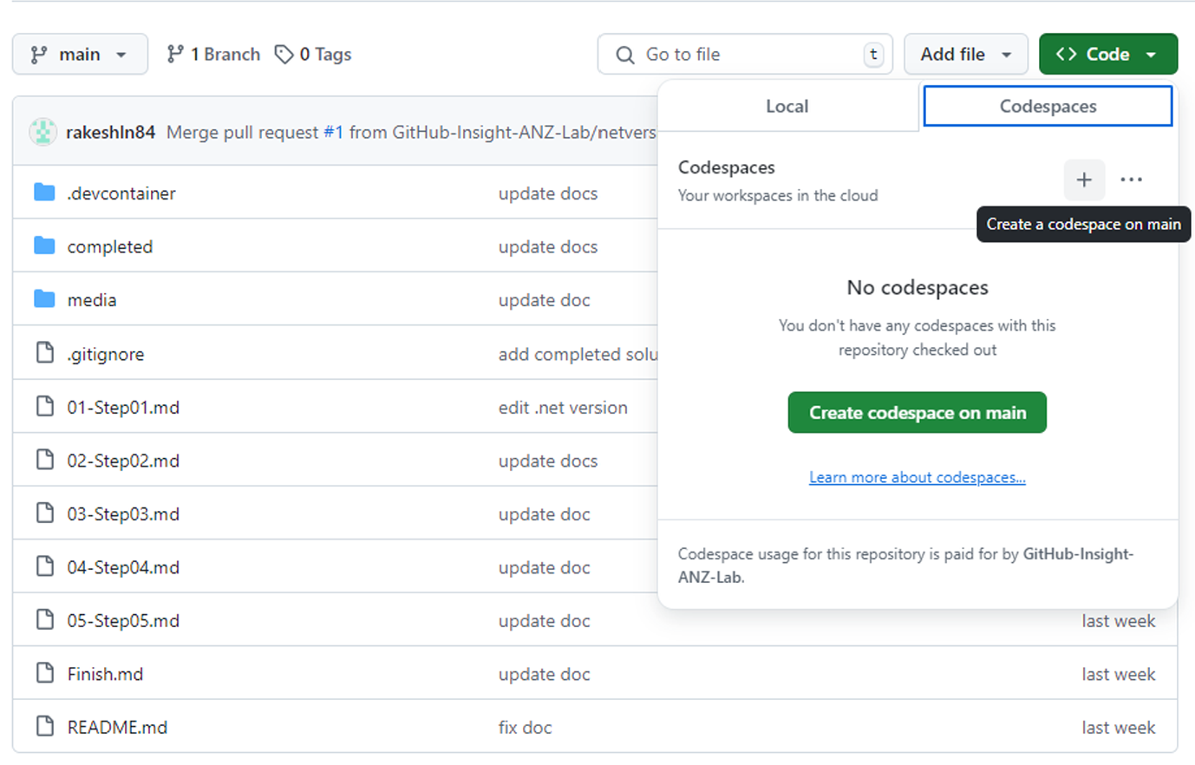Viewport: 1195px width, 765px height.
Task: Open Learn more about codespaces link
Action: coord(917,478)
